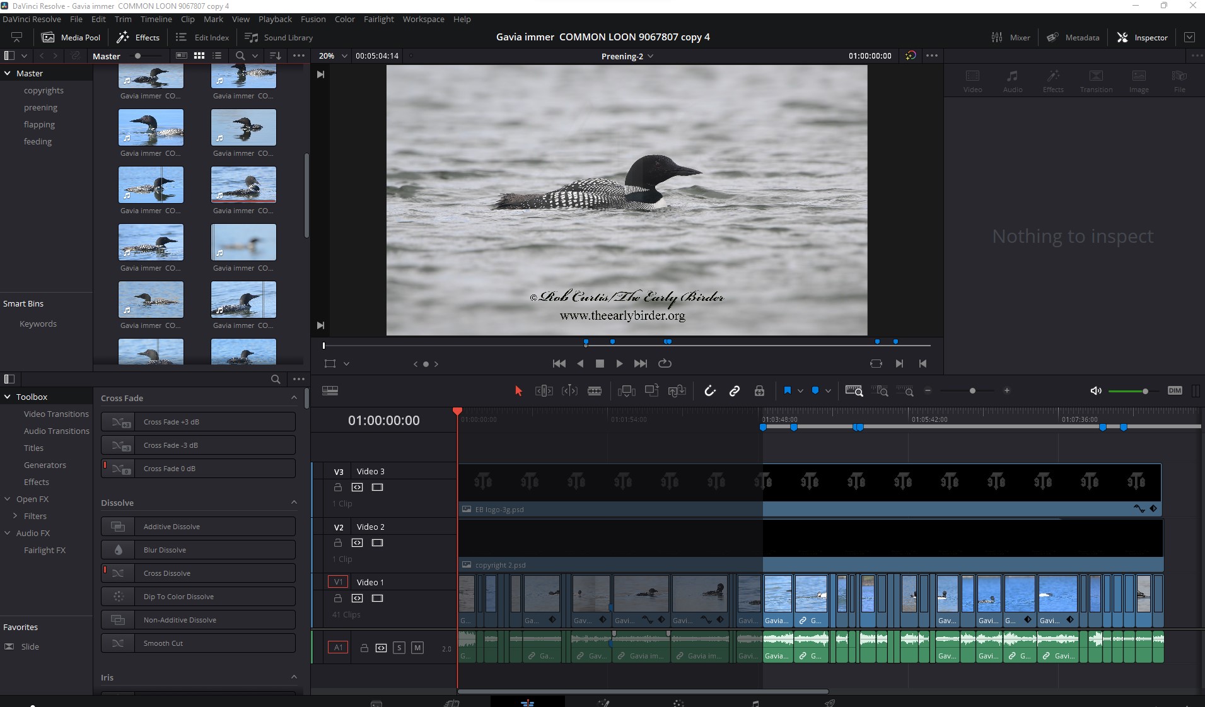Collapse the Iris section
This screenshot has height=707, width=1205.
[294, 677]
